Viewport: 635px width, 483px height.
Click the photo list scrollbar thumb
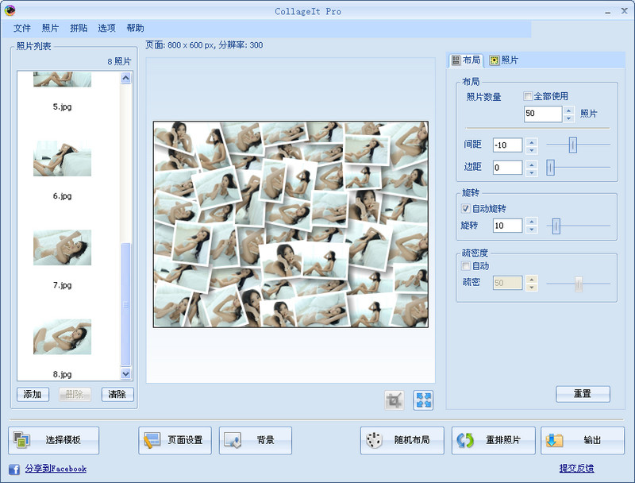coord(126,304)
